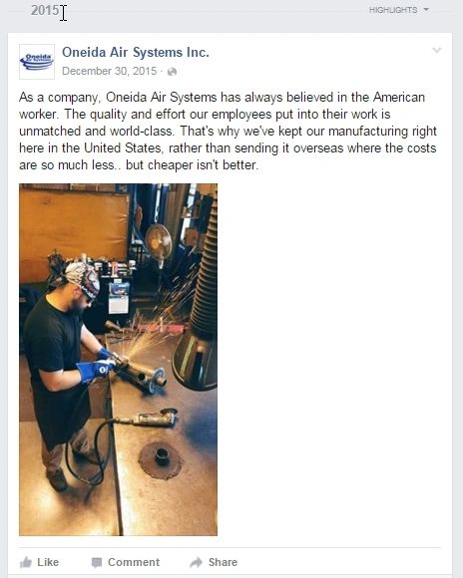Click the public globe privacy icon
The image size is (463, 578).
tap(172, 72)
